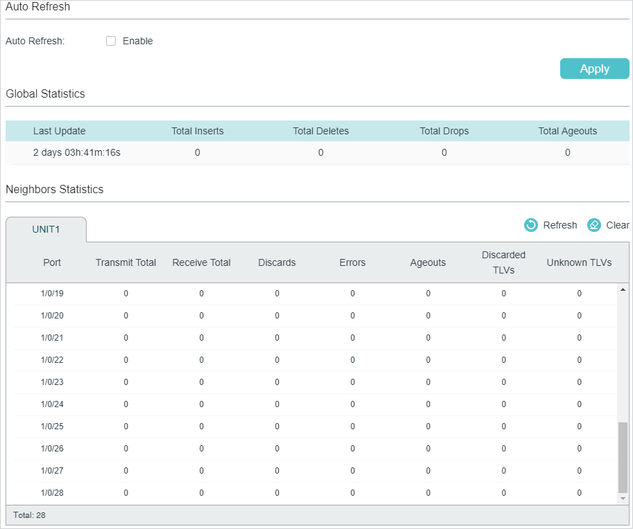
Task: Click the vertical scrollbar thumb
Action: (x=622, y=457)
